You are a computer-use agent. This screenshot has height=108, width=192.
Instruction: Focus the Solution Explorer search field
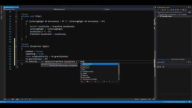(173, 12)
